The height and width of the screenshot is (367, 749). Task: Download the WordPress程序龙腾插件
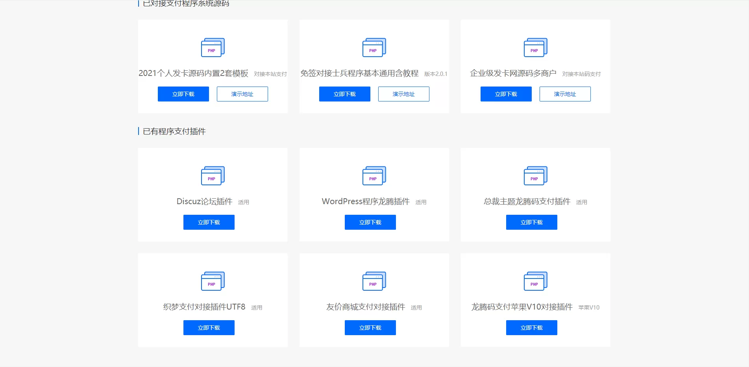[370, 222]
